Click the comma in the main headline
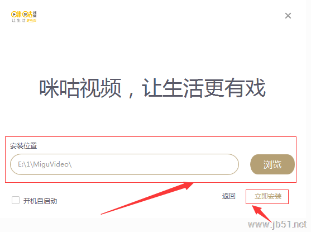 [x=131, y=94]
